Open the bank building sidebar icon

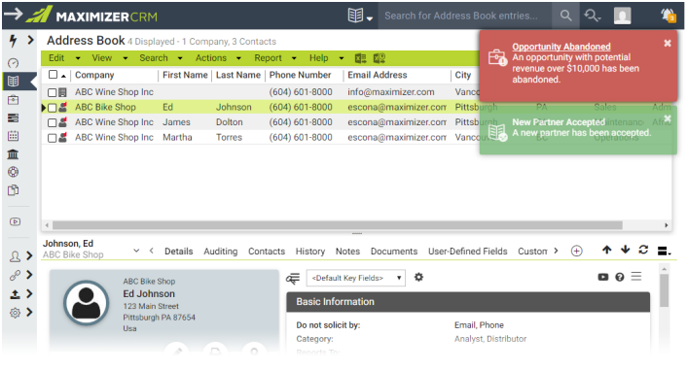pyautogui.click(x=14, y=154)
